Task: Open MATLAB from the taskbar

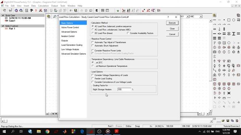Action: point(65,132)
